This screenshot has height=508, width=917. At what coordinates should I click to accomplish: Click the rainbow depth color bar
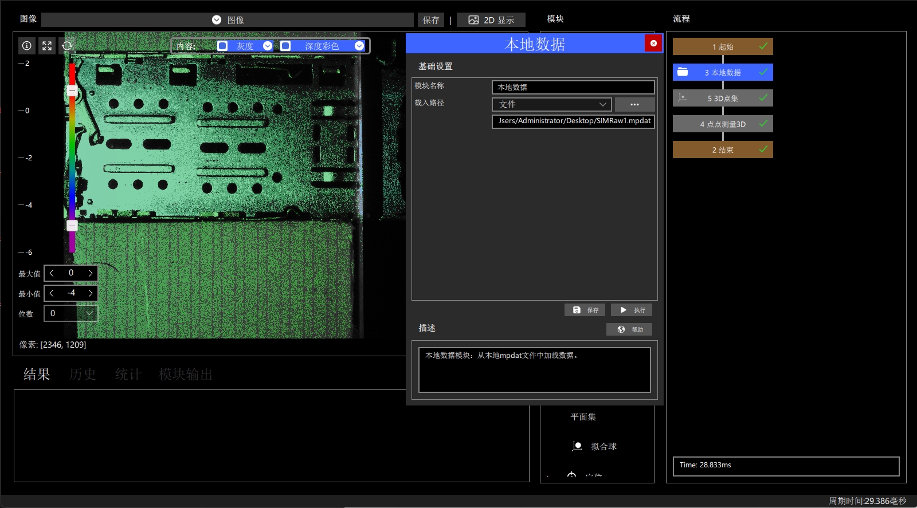(x=72, y=157)
